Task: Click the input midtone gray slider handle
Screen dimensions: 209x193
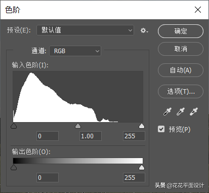Action: [x=78, y=126]
